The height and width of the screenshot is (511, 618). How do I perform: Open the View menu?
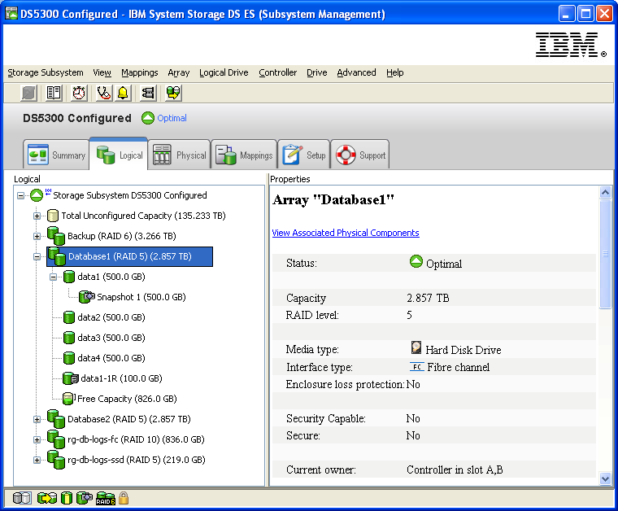point(102,72)
